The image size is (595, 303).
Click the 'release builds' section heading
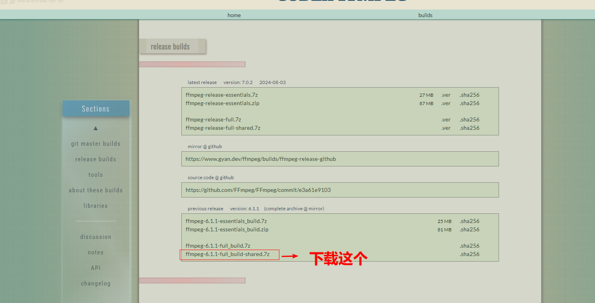click(x=170, y=47)
